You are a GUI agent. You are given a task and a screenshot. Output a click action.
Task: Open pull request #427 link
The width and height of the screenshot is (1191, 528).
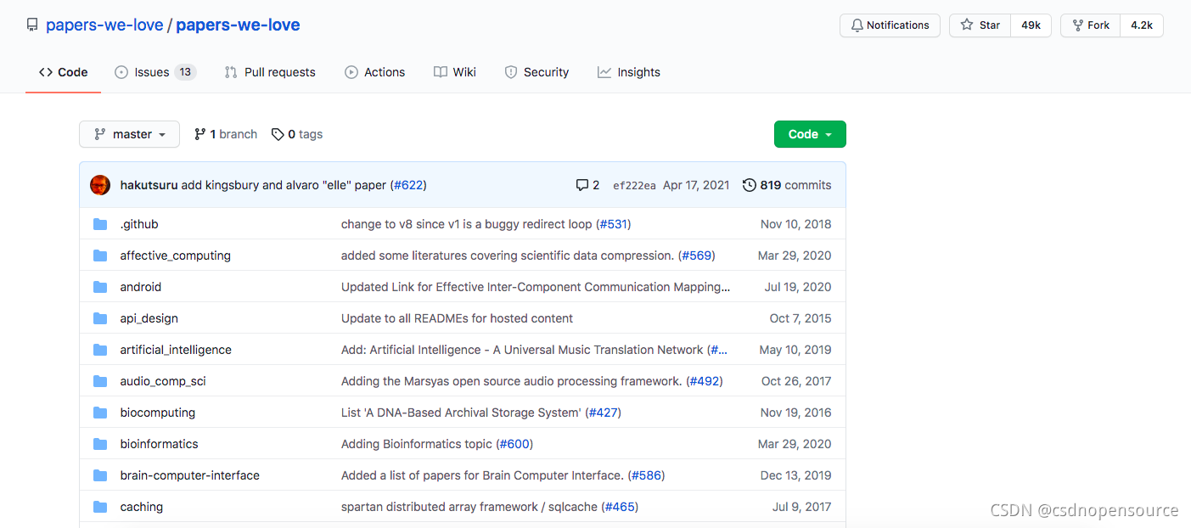click(603, 413)
